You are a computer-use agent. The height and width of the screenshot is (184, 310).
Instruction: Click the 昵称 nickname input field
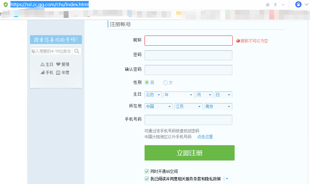(x=188, y=40)
